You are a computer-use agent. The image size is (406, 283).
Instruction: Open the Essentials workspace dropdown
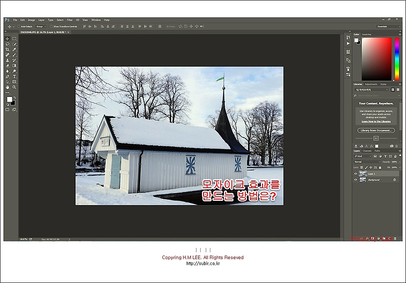tap(388, 27)
